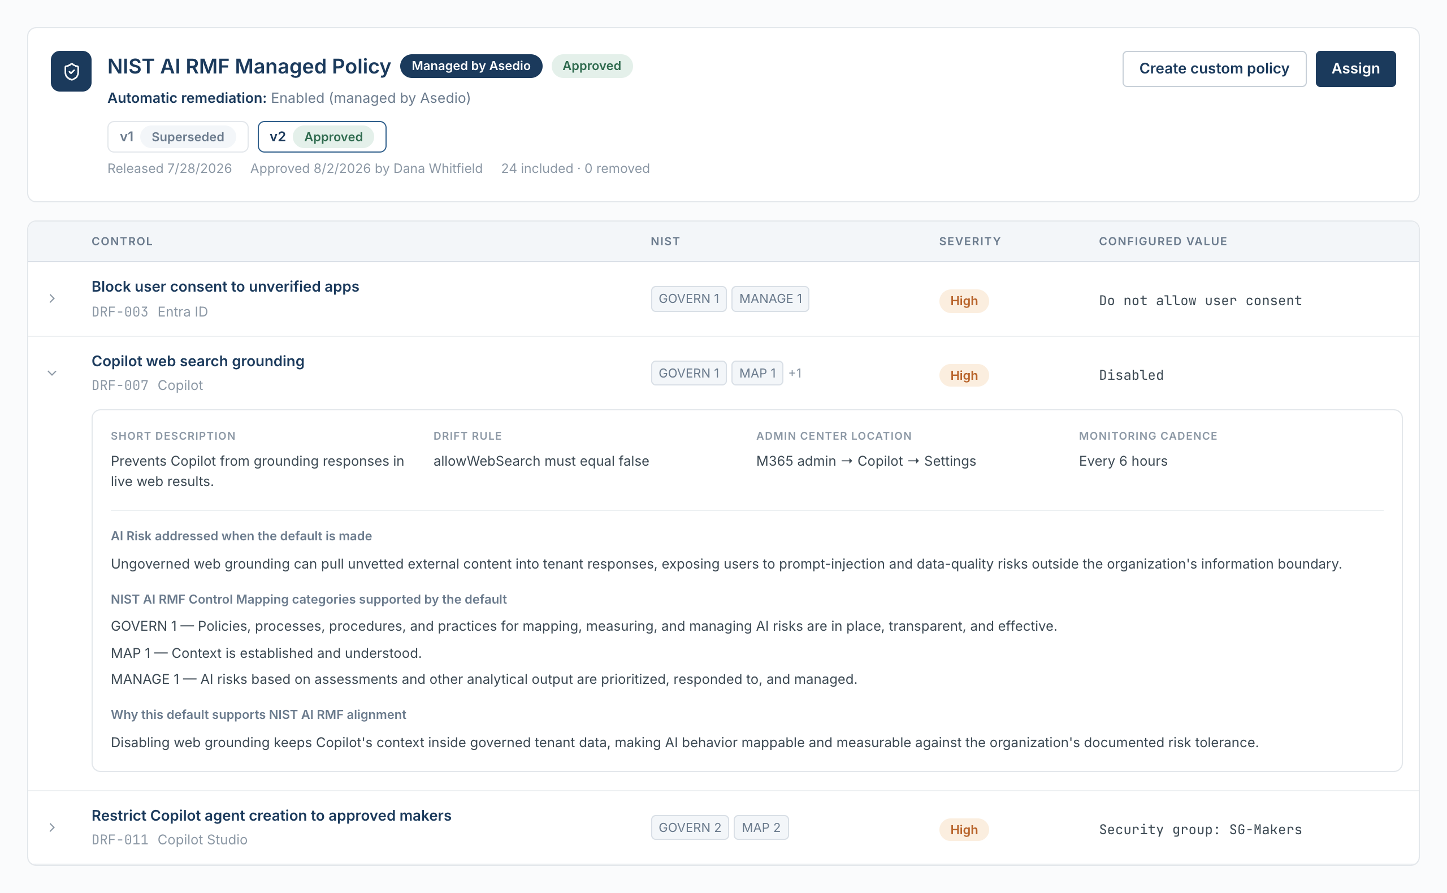Click 'Why this default supports NIST AI RMF alignment'
Viewport: 1447px width, 893px height.
pyautogui.click(x=258, y=714)
